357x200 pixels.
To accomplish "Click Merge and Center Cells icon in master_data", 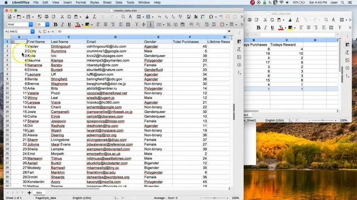I will point(128,24).
